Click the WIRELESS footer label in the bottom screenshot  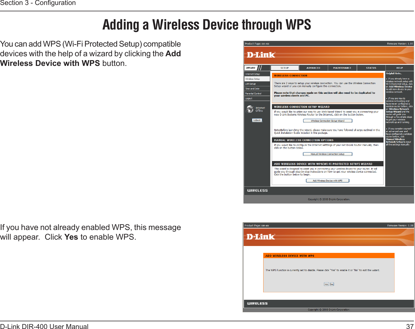coord(257,303)
